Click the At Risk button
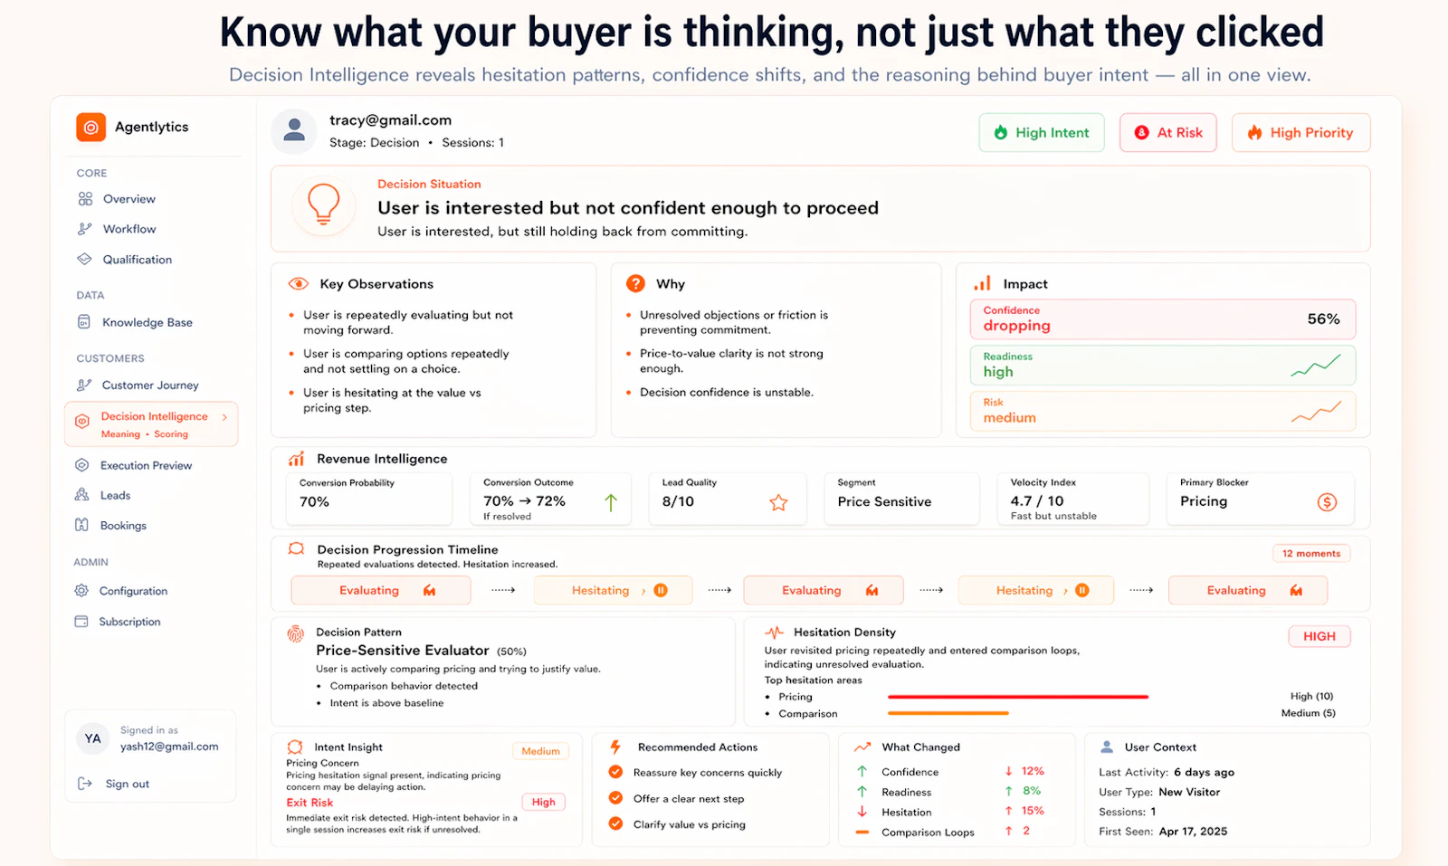Screen dimensions: 1448x866 [1168, 133]
